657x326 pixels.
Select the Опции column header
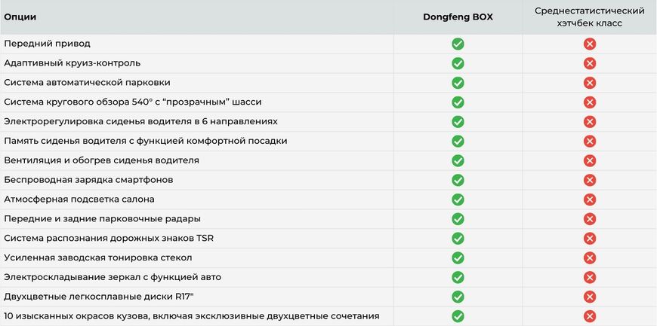click(x=20, y=17)
